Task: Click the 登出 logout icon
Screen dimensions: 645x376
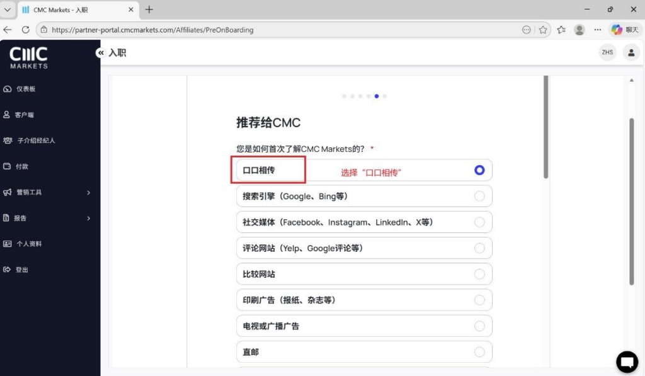Action: 8,270
